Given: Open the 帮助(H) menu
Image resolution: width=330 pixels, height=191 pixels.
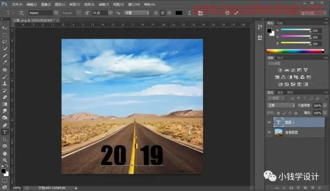Looking at the screenshot, I should 150,4.
